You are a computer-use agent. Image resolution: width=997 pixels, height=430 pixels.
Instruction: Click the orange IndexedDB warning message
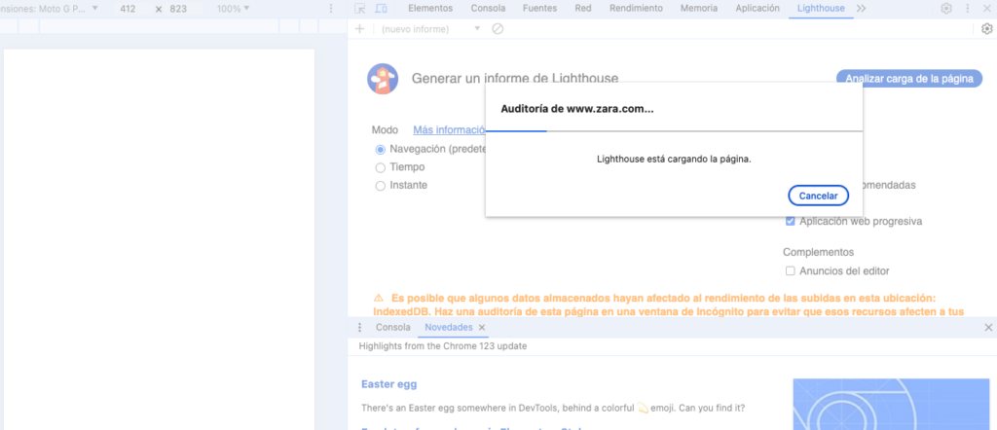[669, 305]
